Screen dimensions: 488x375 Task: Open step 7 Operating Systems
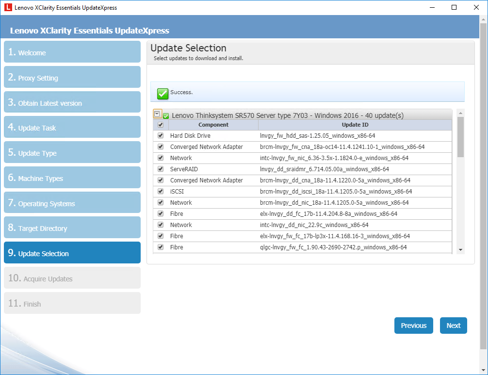[x=72, y=203]
